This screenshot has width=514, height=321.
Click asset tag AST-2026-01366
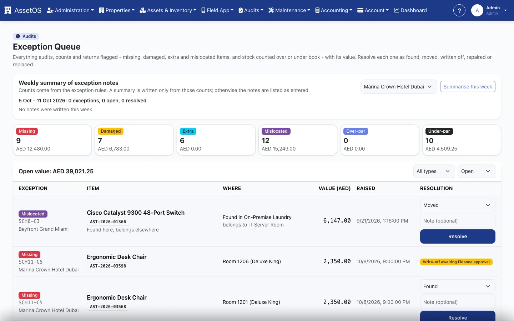point(108,222)
